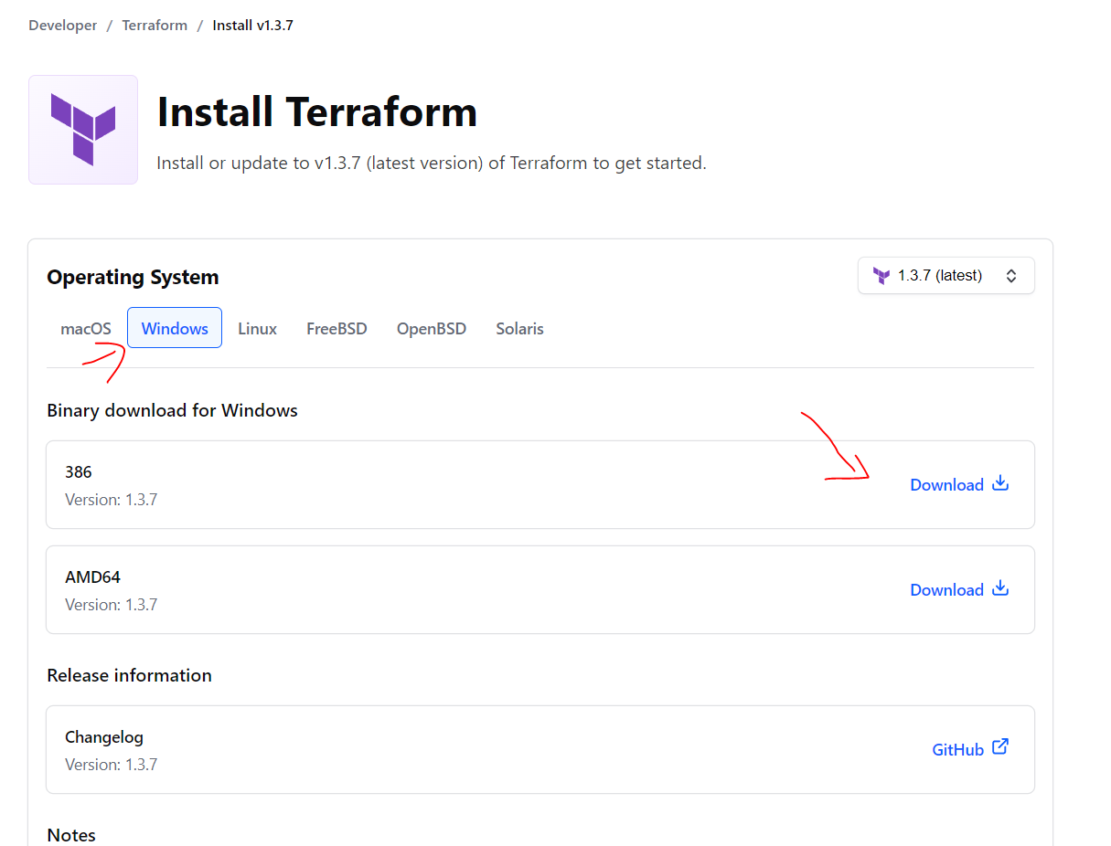Click the Terraform logo image
This screenshot has height=846, width=1111.
click(x=83, y=130)
